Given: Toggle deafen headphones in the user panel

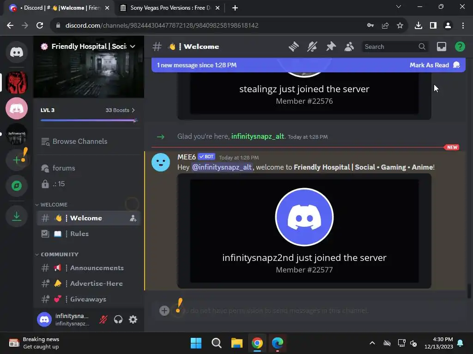Looking at the screenshot, I should (118, 319).
